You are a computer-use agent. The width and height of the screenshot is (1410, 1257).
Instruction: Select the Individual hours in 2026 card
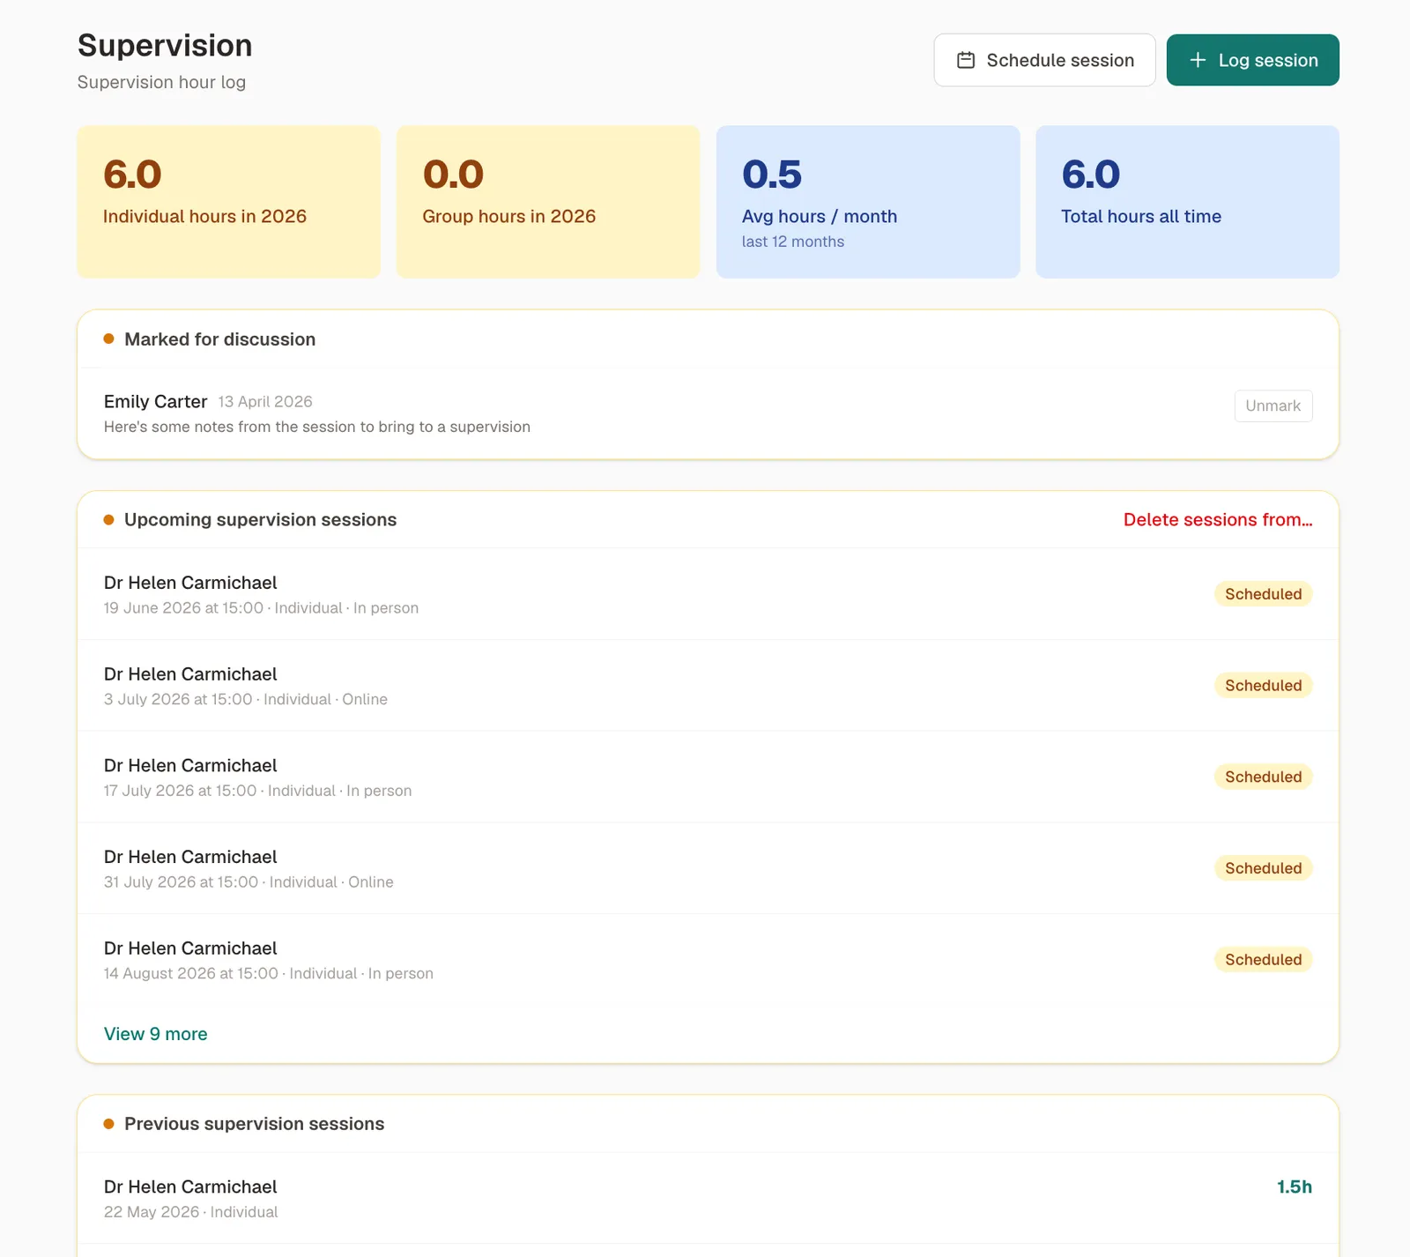tap(229, 202)
